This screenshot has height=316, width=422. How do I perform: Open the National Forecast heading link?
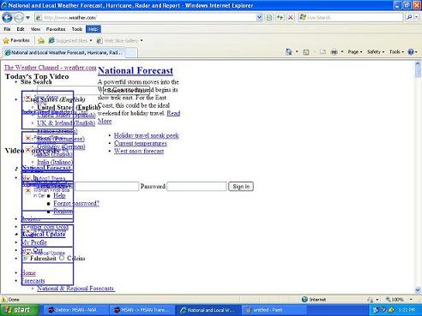point(136,70)
